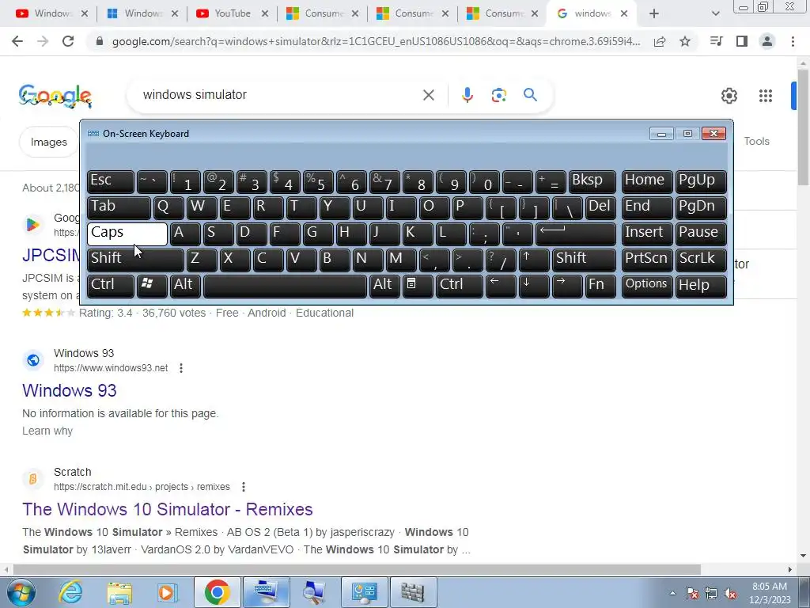The height and width of the screenshot is (608, 810).
Task: Switch to the YouTube tab
Action: coord(232,13)
